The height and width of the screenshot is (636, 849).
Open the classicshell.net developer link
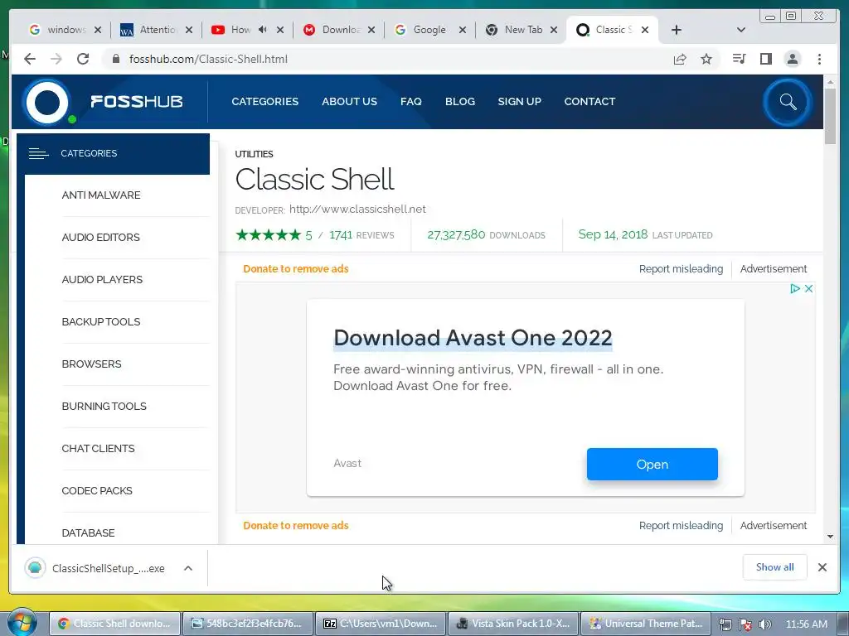click(x=357, y=210)
